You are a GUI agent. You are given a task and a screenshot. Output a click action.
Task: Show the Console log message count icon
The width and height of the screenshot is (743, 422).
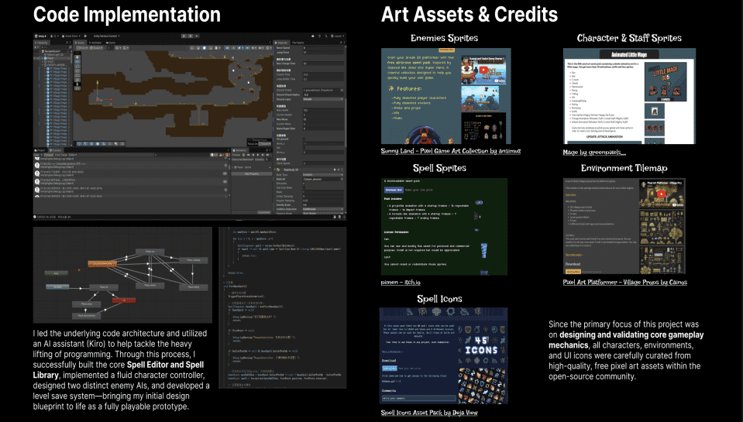click(x=214, y=155)
